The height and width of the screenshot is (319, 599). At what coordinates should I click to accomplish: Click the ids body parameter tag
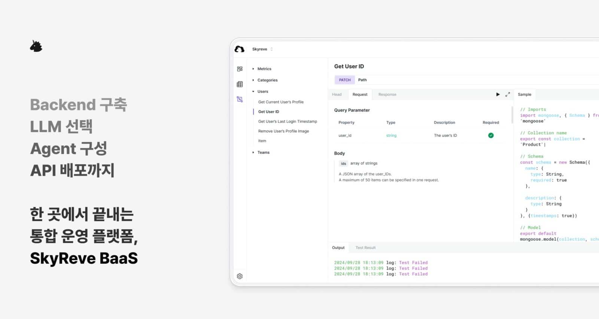point(343,163)
